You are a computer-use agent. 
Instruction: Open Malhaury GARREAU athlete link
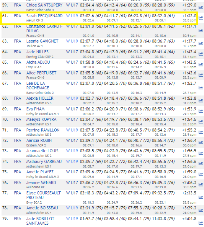pyautogui.click(x=44, y=161)
